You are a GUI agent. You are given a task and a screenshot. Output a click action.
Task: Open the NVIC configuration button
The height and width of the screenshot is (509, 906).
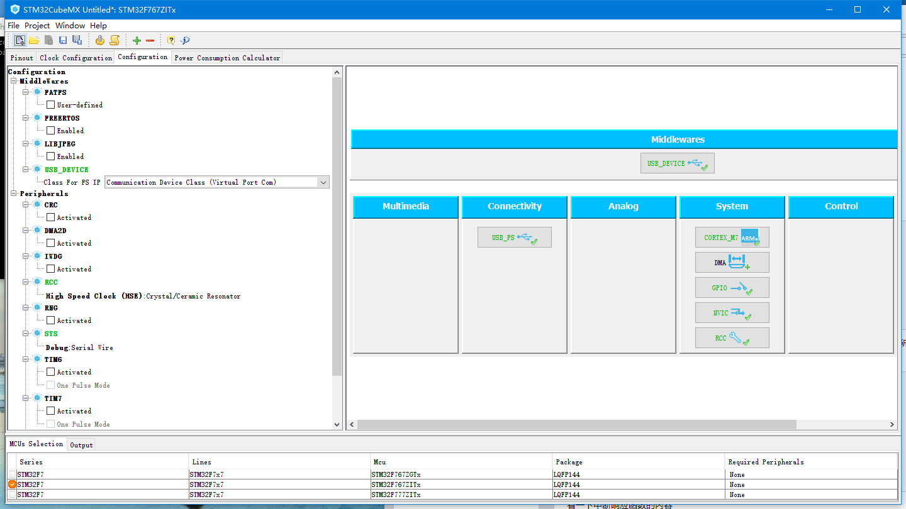pyautogui.click(x=732, y=313)
